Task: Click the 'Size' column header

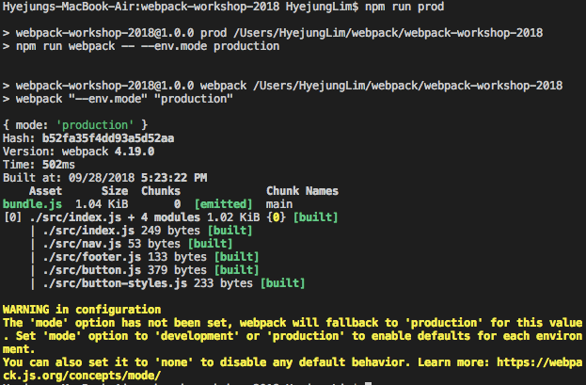Action: click(115, 191)
